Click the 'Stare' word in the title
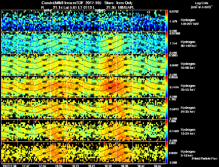Viewport: 219px width, 167px height. [109, 3]
